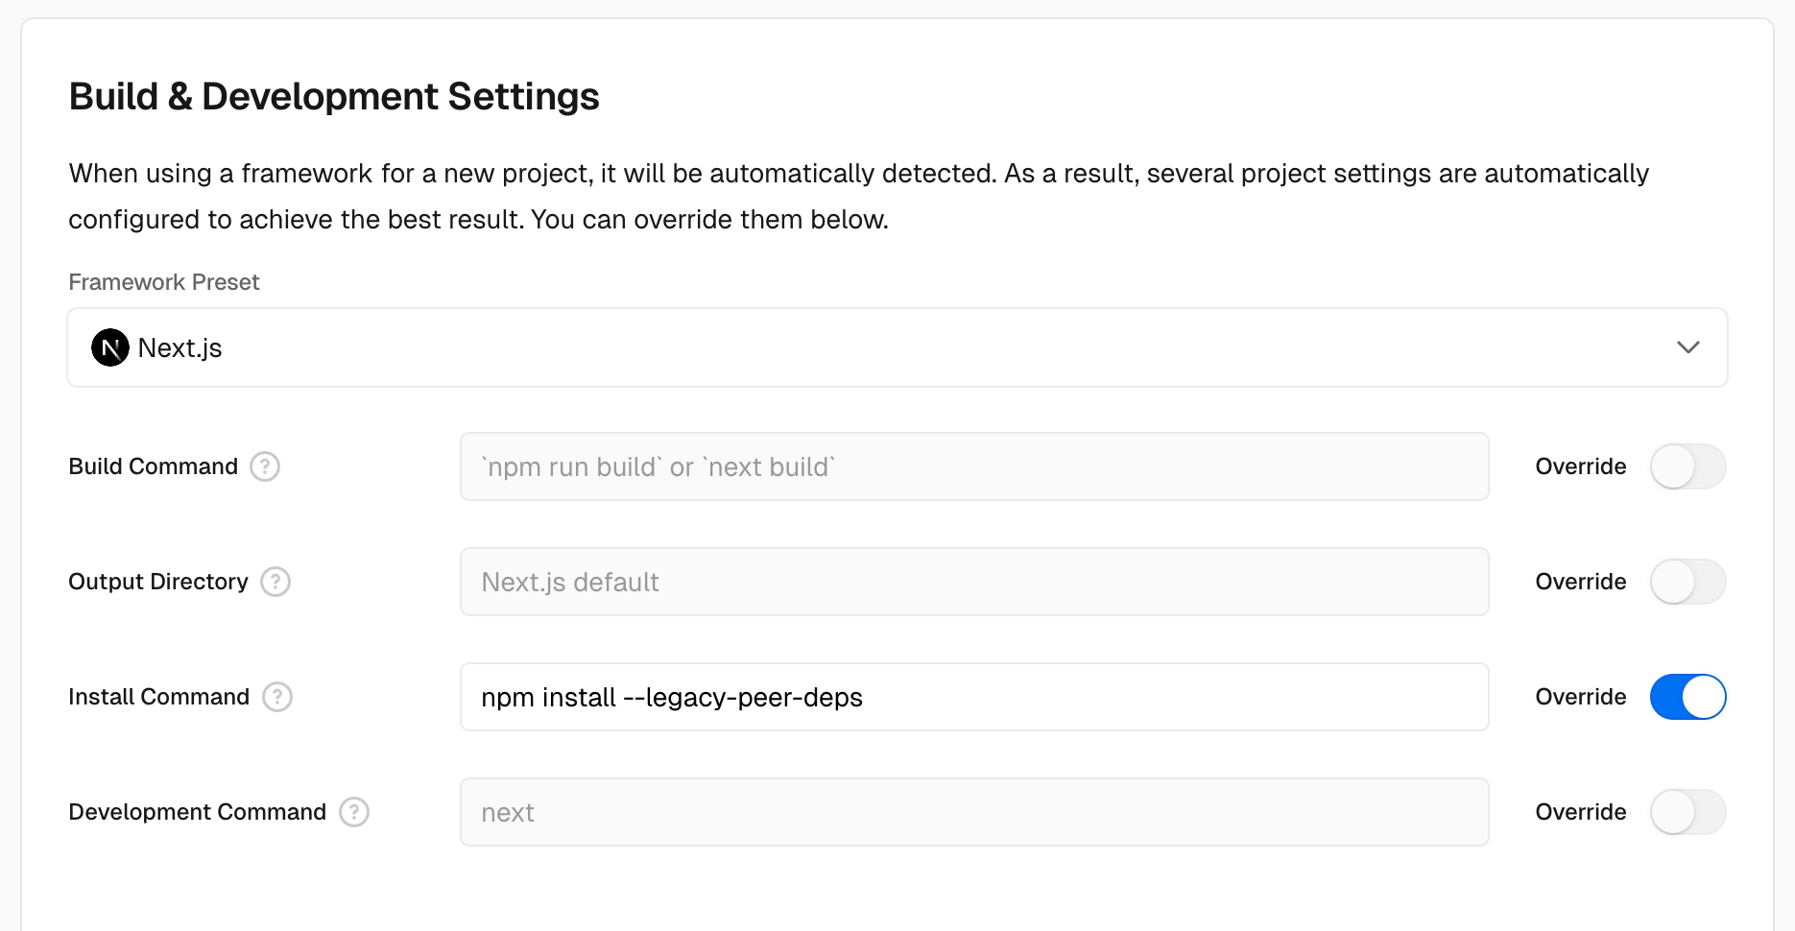The width and height of the screenshot is (1795, 931).
Task: Click the Development Command input field
Action: pos(974,812)
